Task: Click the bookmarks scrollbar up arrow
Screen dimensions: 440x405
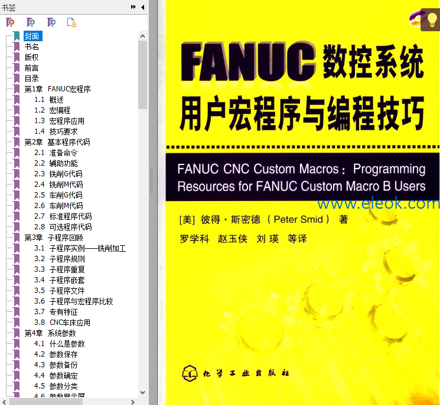Action: pyautogui.click(x=142, y=36)
